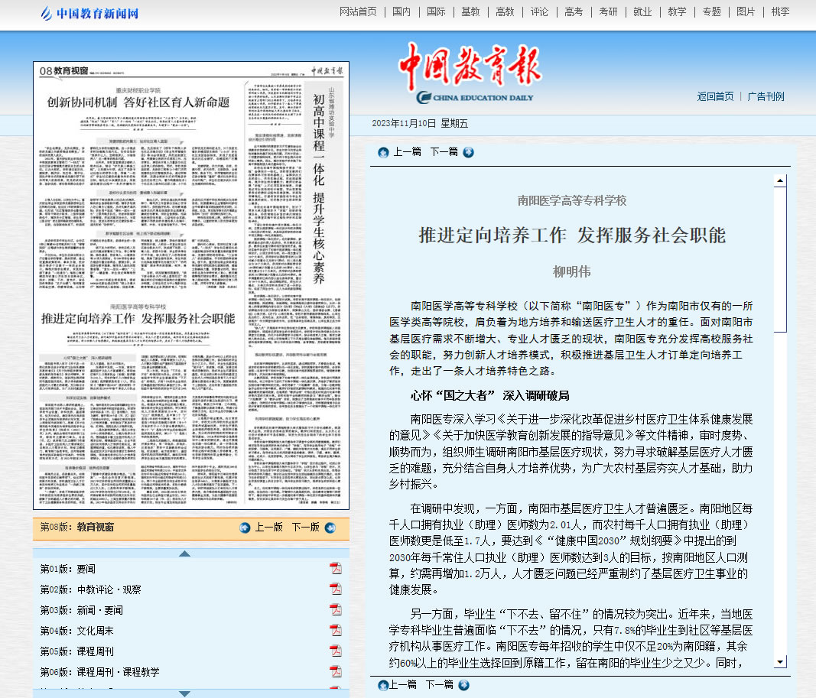Open page 第05版：课程周刊
Viewport: 816px width, 698px height.
pyautogui.click(x=76, y=651)
